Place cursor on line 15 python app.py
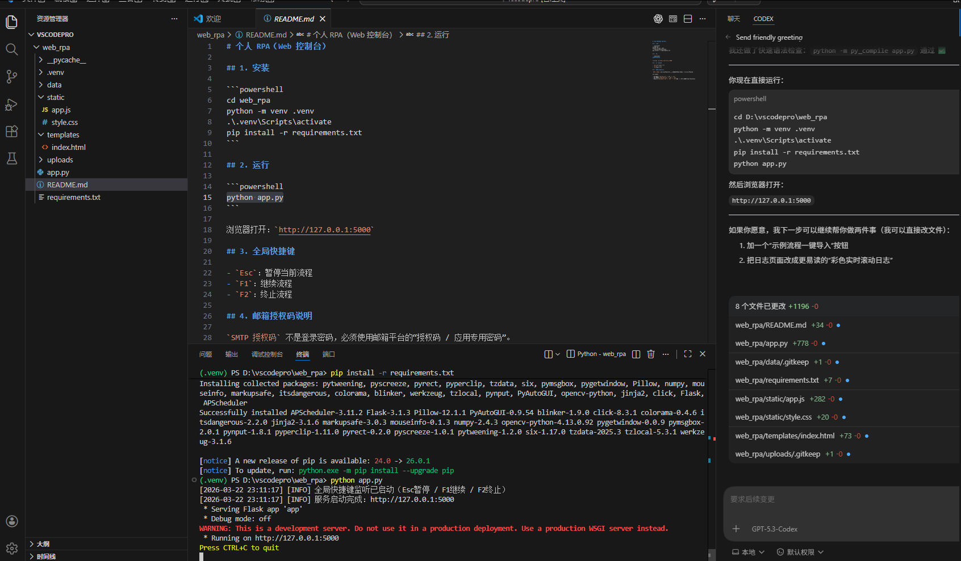This screenshot has width=961, height=561. (254, 198)
